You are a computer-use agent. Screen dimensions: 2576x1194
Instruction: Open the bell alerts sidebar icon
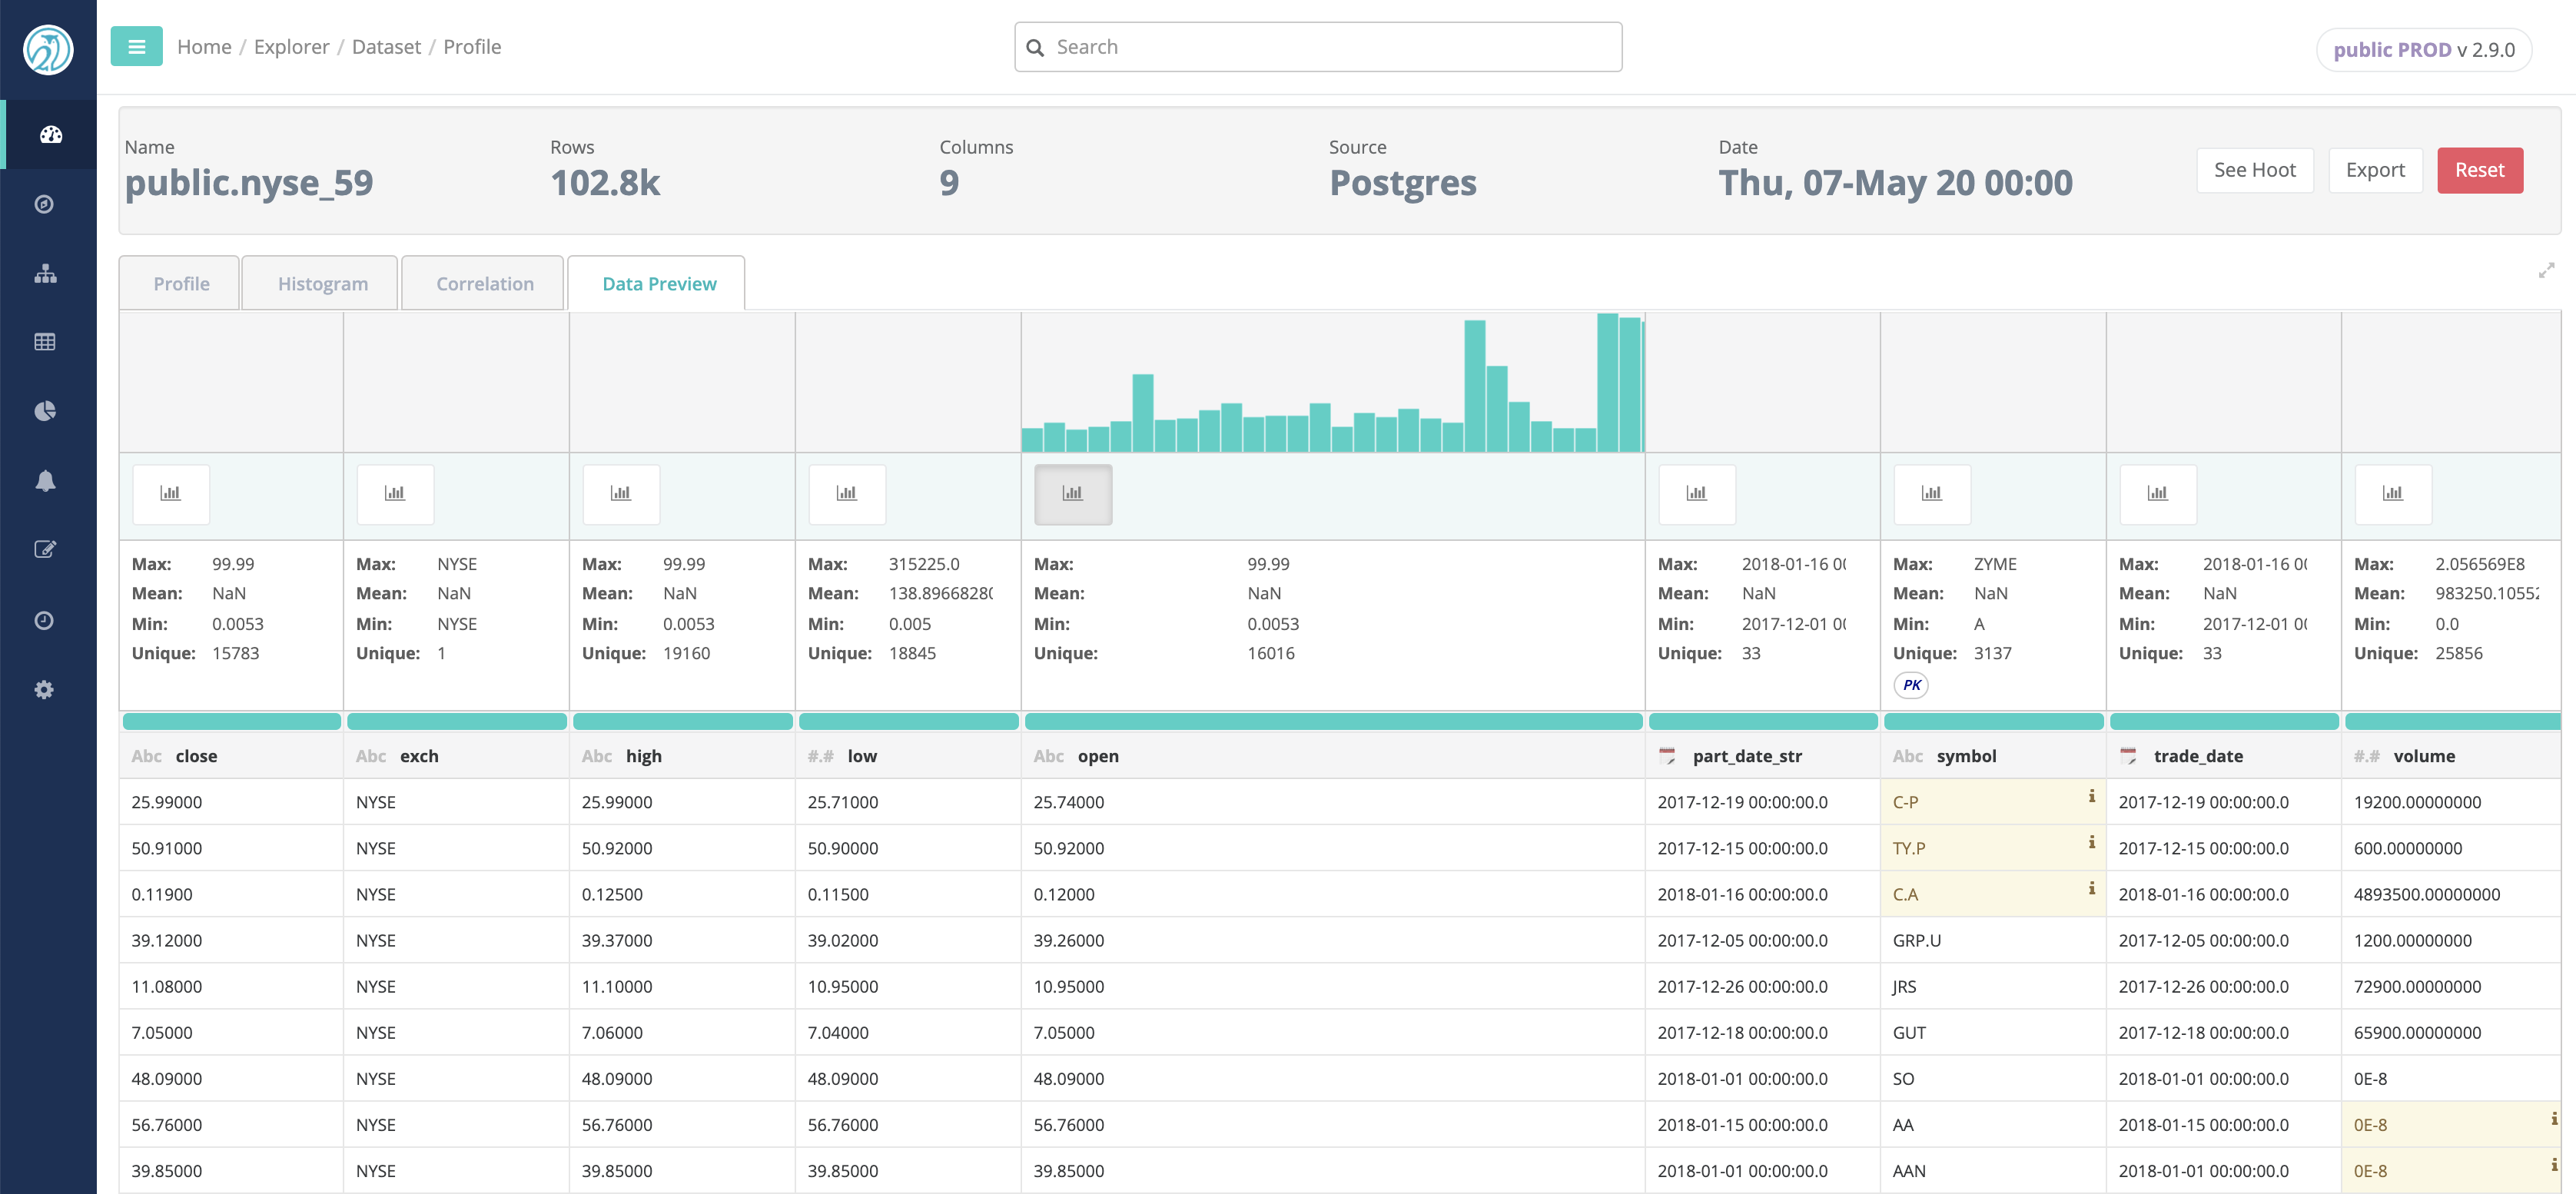point(45,481)
